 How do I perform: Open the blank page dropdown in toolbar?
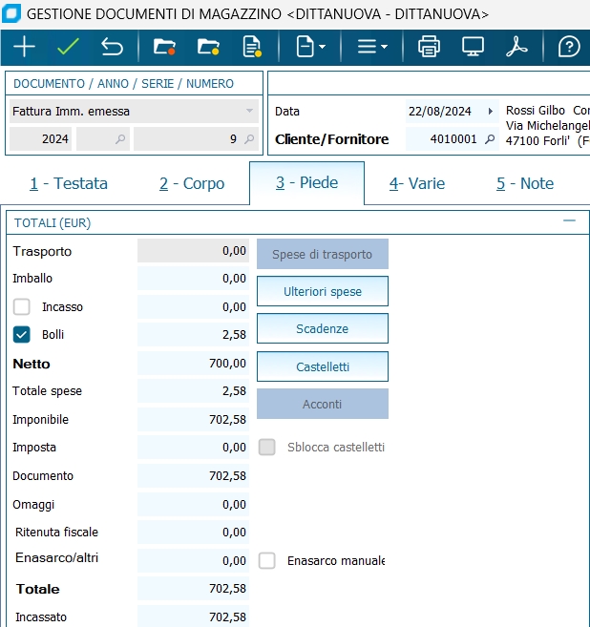(x=310, y=47)
